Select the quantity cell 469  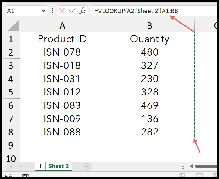click(x=149, y=105)
